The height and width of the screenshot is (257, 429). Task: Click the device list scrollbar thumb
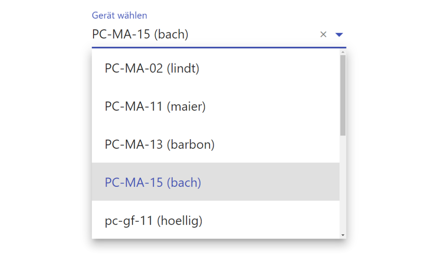pos(343,95)
